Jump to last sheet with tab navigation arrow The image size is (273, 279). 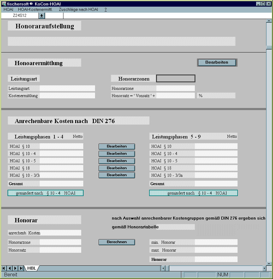pos(21,268)
